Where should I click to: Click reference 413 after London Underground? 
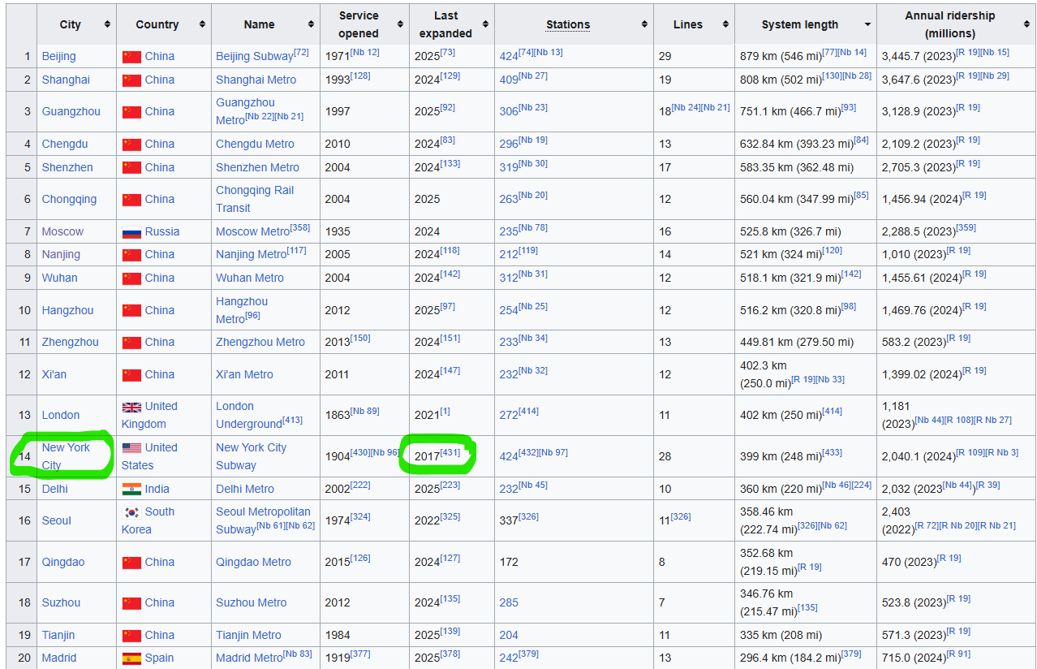pyautogui.click(x=292, y=421)
